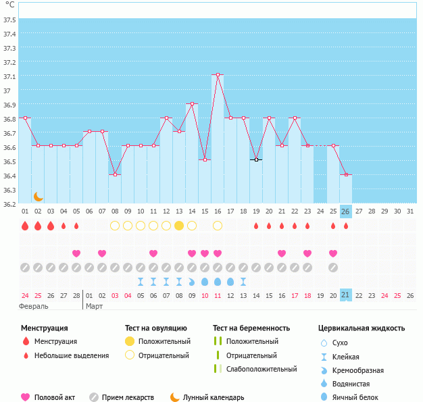The image size is (423, 402).
Task: Click the positive ovulation test on day 13
Action: pos(179,226)
